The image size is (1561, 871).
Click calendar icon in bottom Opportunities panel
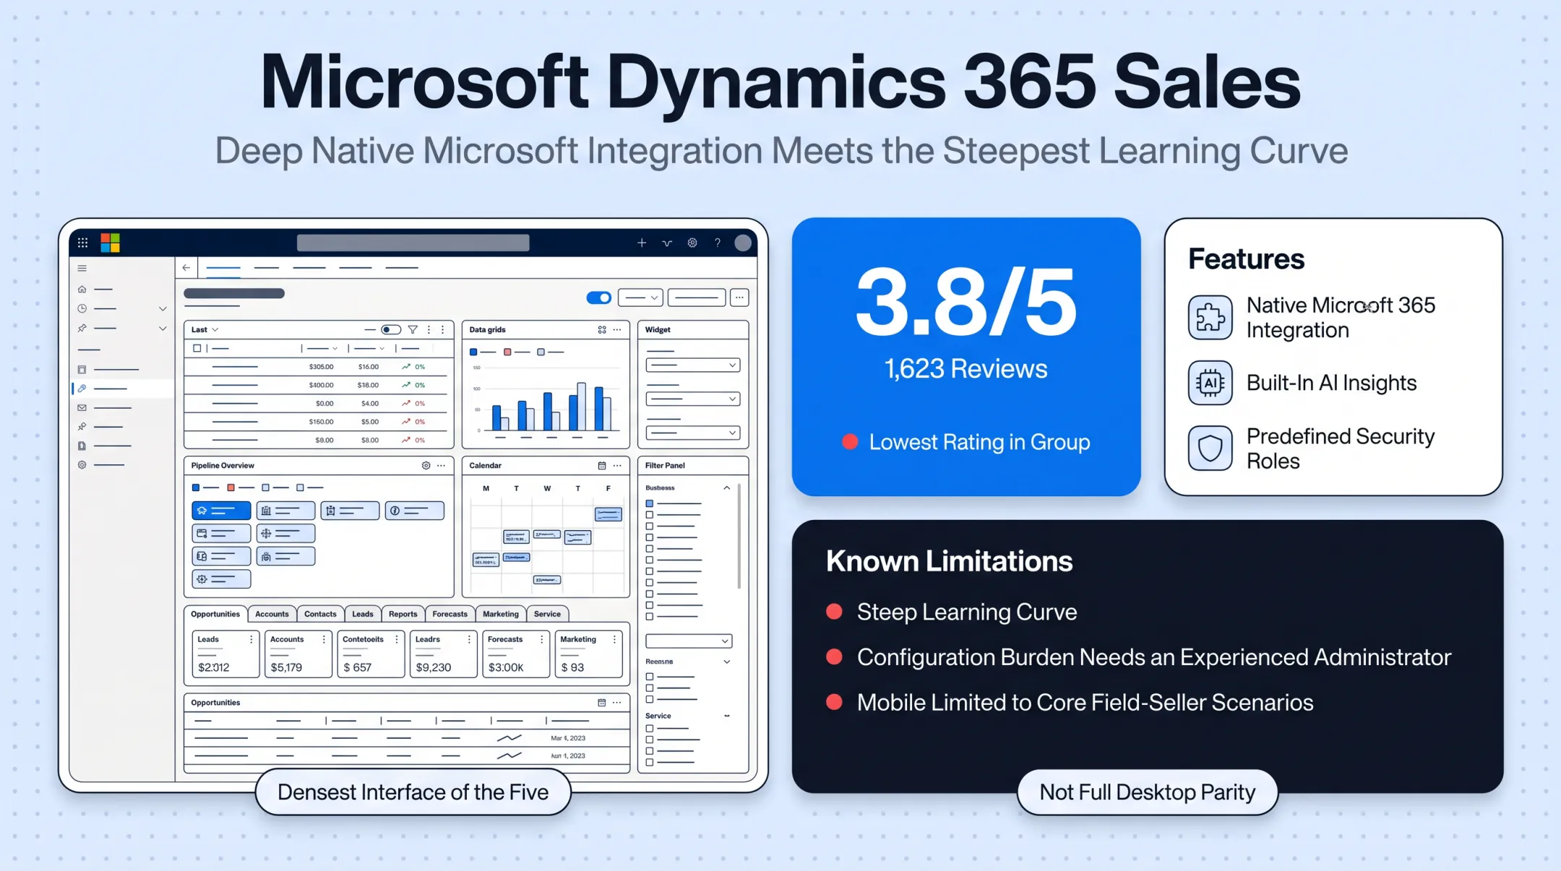click(602, 703)
